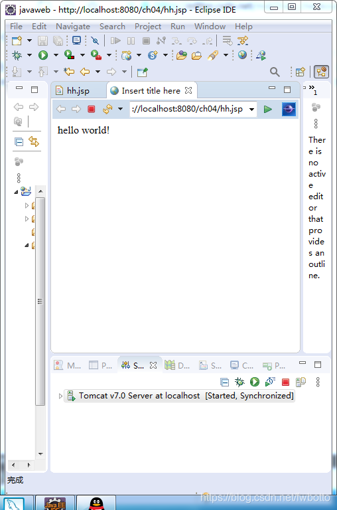The image size is (337, 510).
Task: Click the Debug bug icon in main toolbar
Action: (17, 55)
